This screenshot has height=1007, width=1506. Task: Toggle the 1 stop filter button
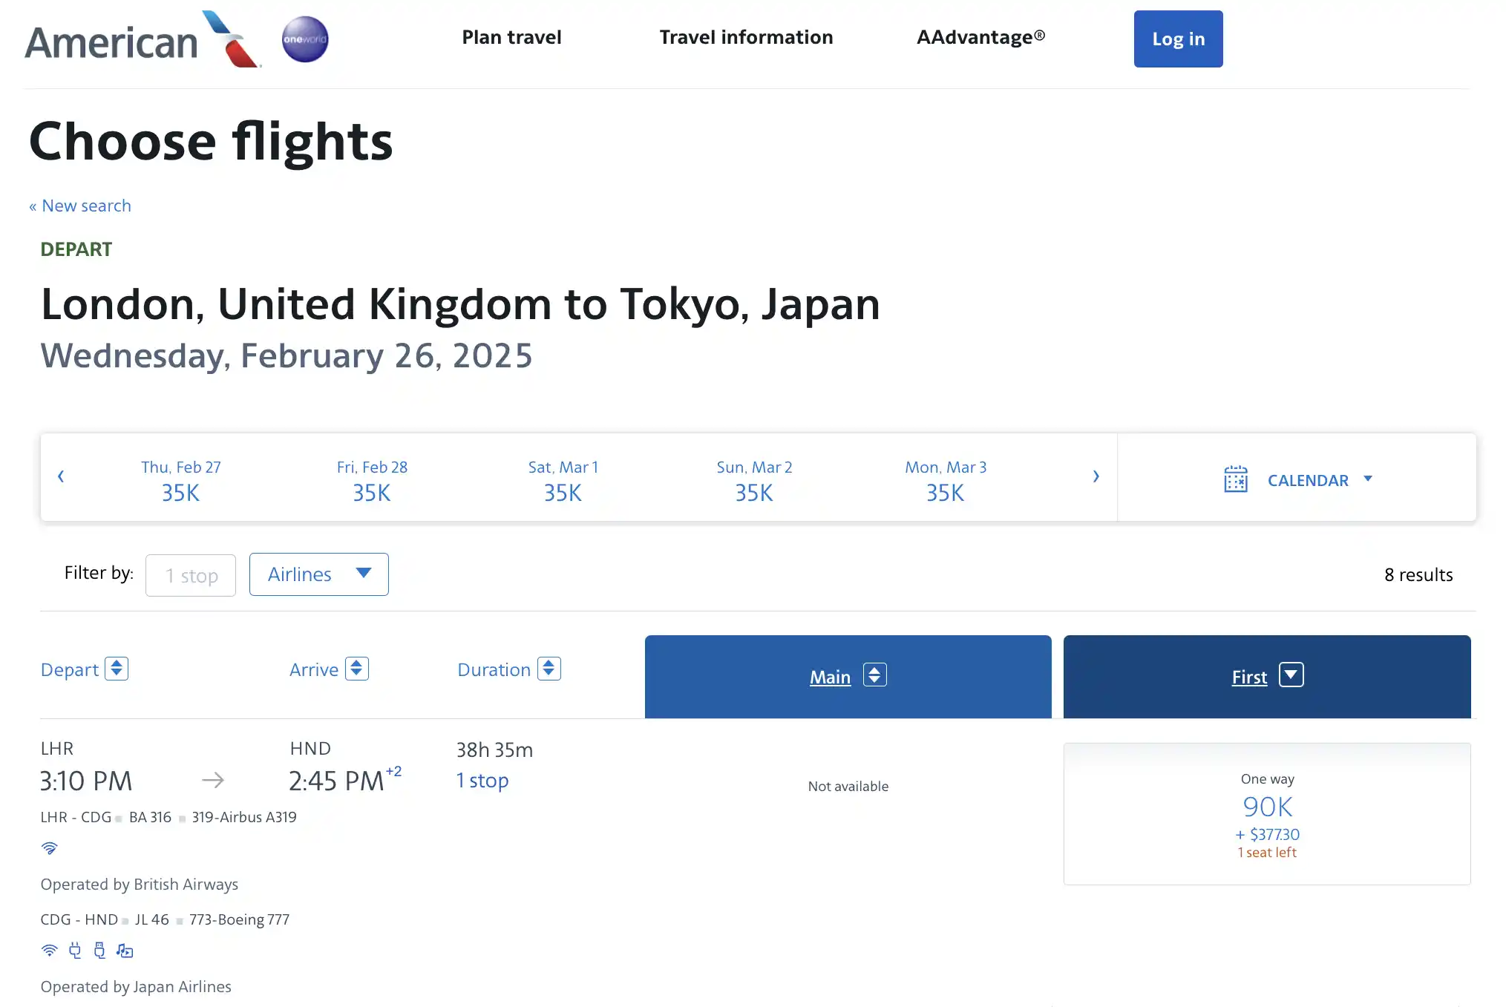point(190,574)
